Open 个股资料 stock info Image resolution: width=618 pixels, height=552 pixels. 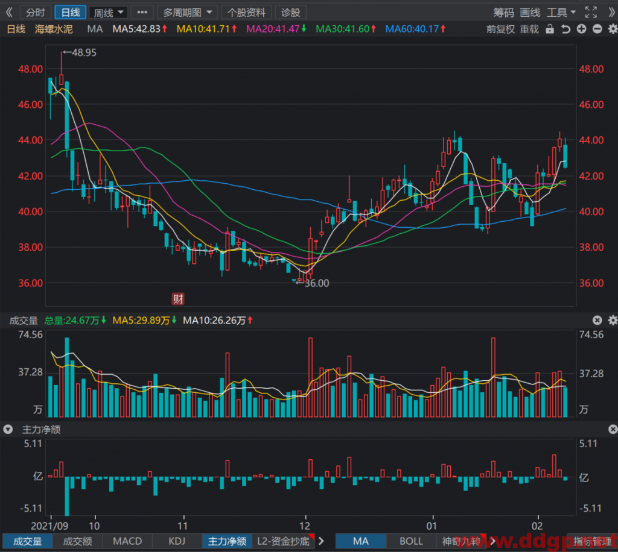246,13
